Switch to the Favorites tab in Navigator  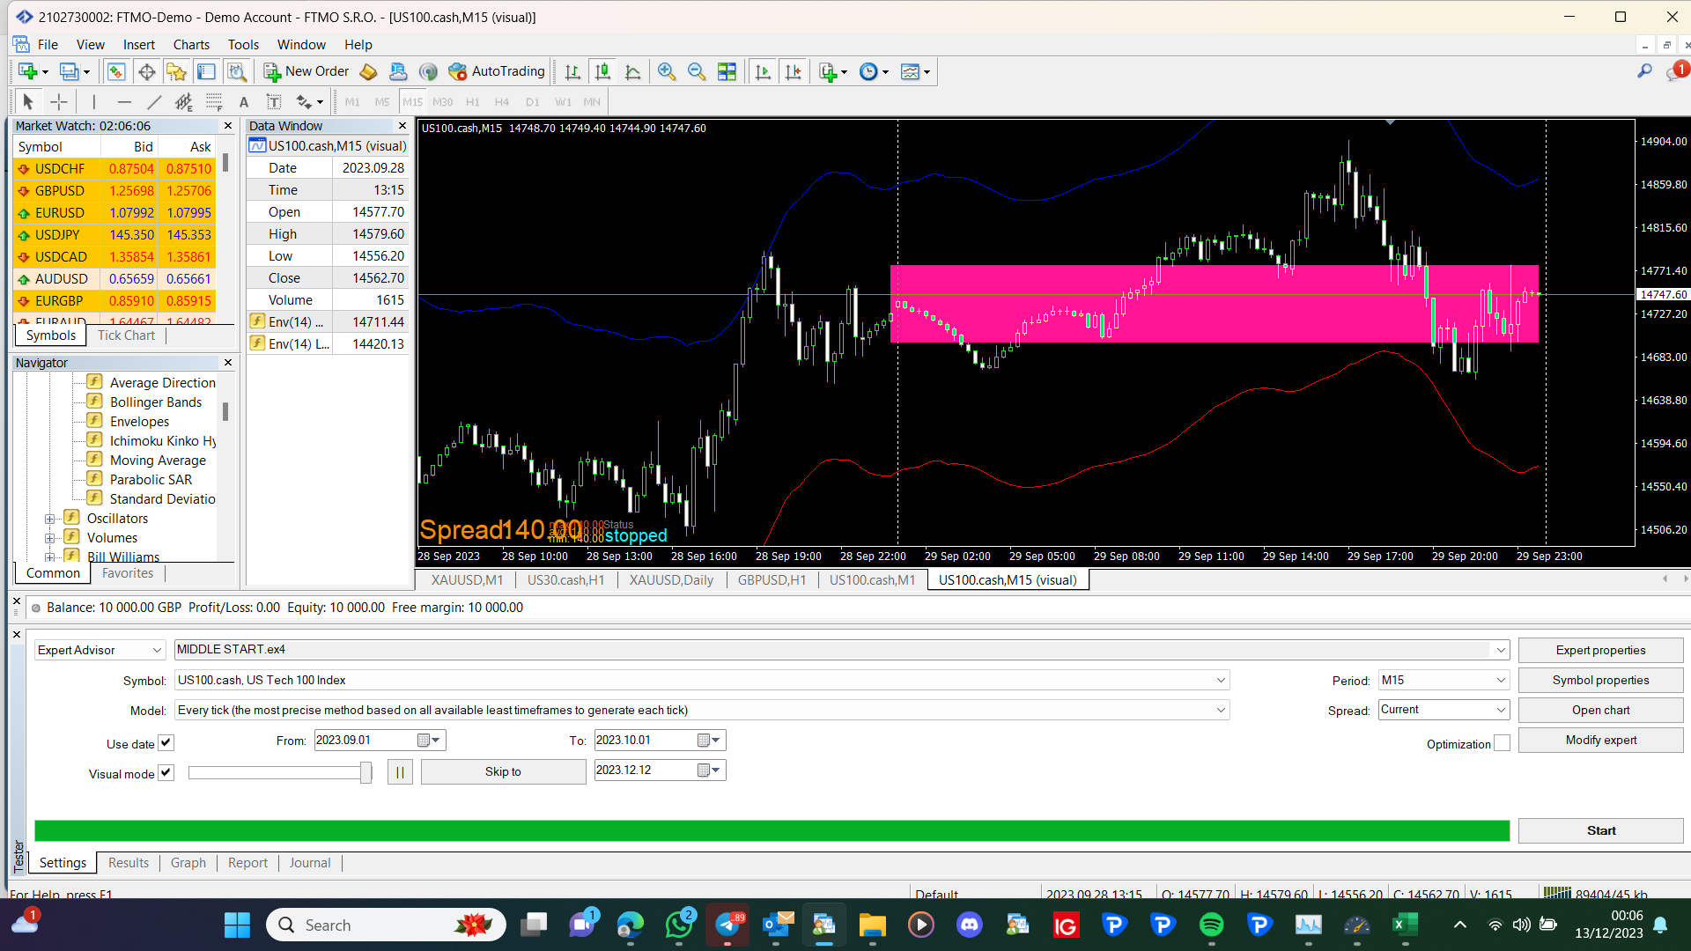point(128,573)
